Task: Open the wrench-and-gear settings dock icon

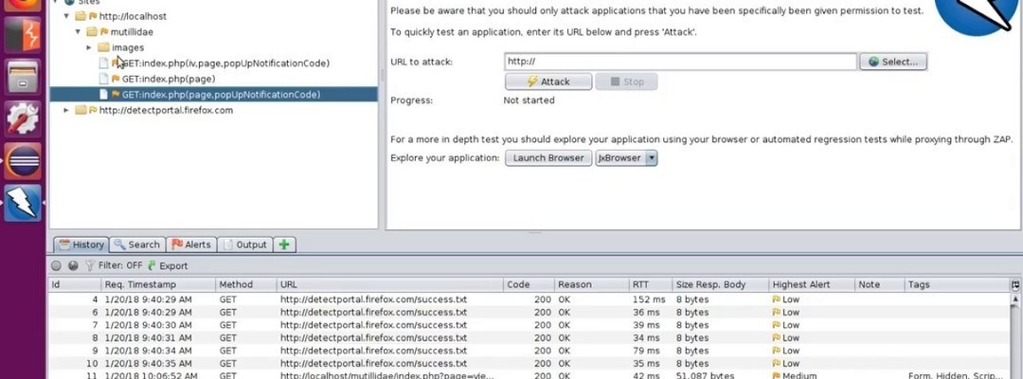Action: pos(23,118)
